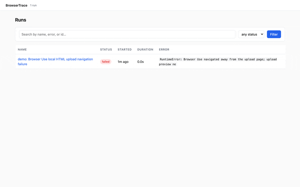Click the 1 run count label
This screenshot has width=300, height=187.
point(33,5)
